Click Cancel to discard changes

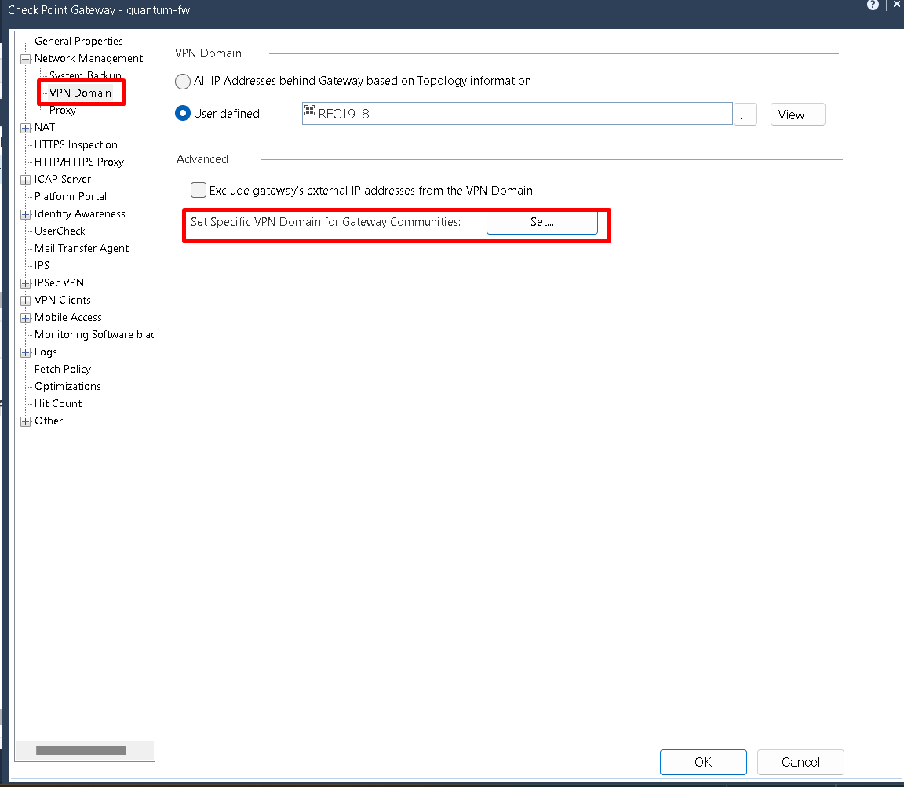800,762
